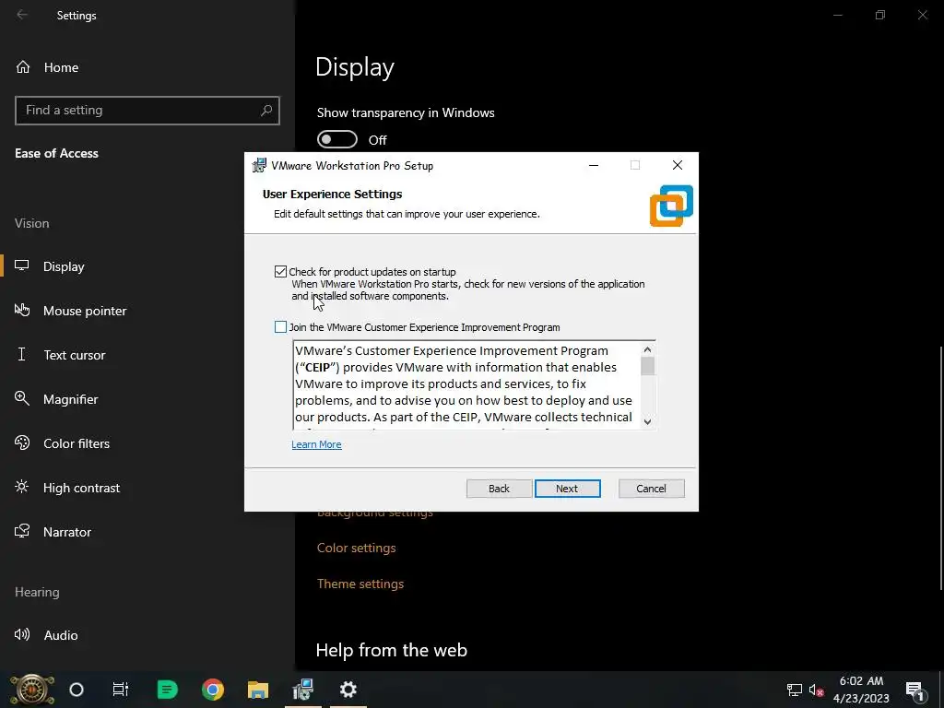944x708 pixels.
Task: Open the Learn More link
Action: pos(317,444)
